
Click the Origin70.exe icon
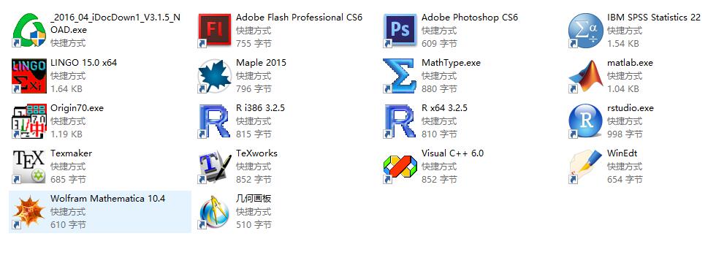click(28, 121)
